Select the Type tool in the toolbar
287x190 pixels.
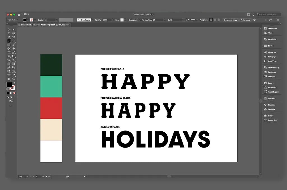pyautogui.click(x=9, y=41)
